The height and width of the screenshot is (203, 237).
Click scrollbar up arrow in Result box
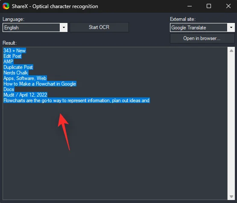[x=231, y=51]
